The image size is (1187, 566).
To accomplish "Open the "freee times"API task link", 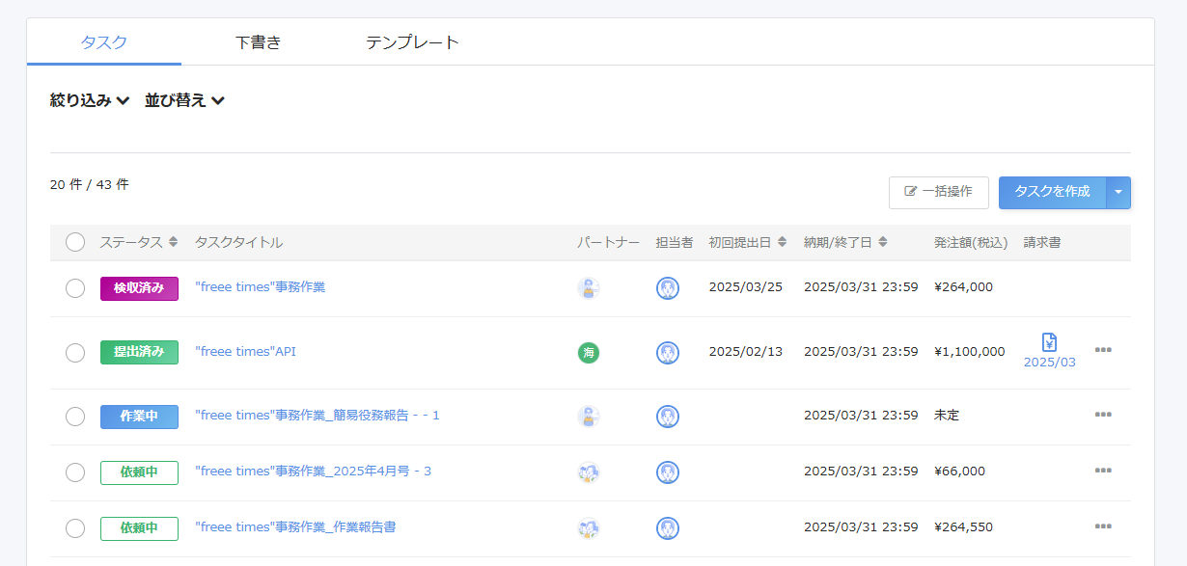I will pos(245,351).
